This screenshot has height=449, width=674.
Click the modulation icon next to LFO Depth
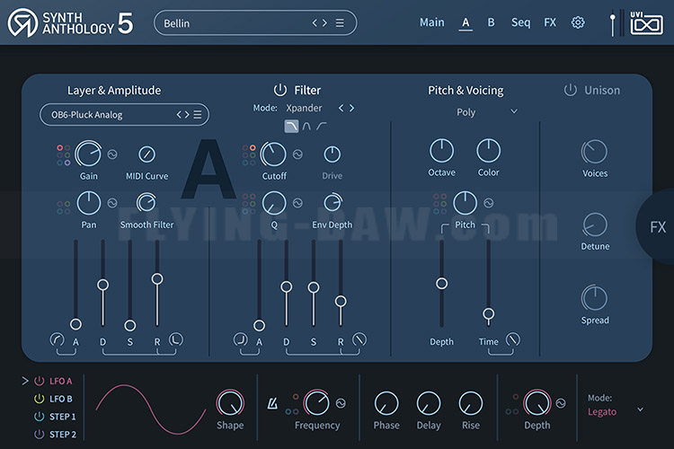pyautogui.click(x=561, y=403)
